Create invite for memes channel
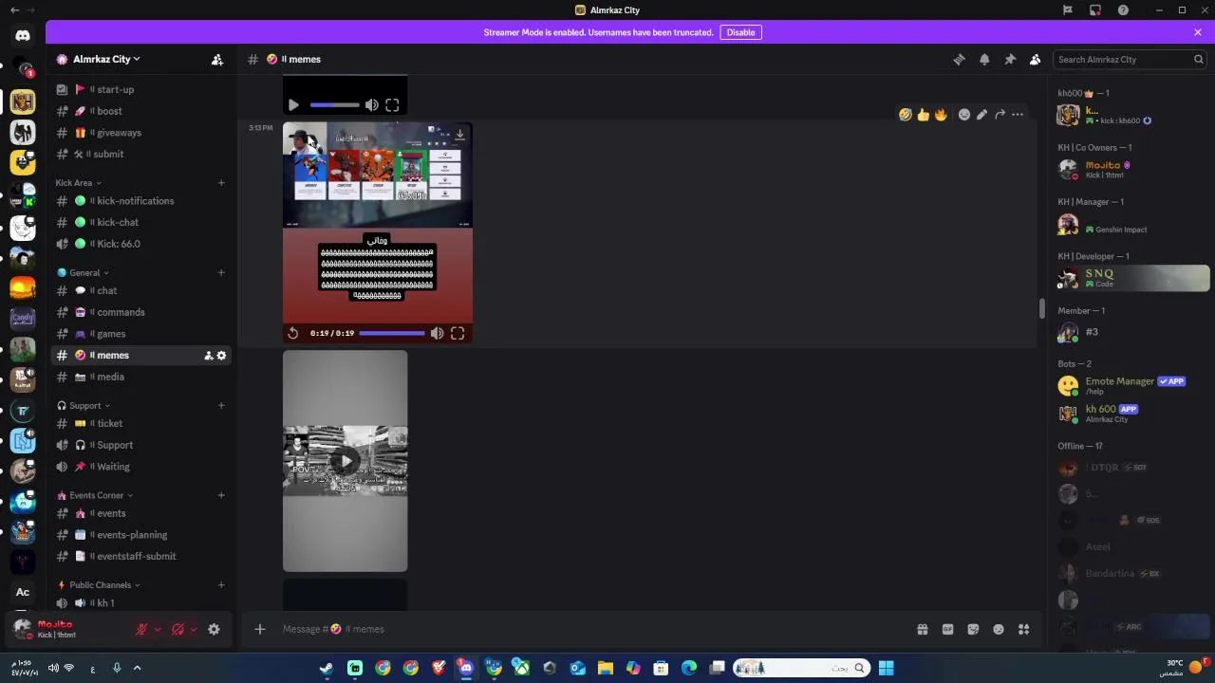1215x683 pixels. [x=209, y=356]
